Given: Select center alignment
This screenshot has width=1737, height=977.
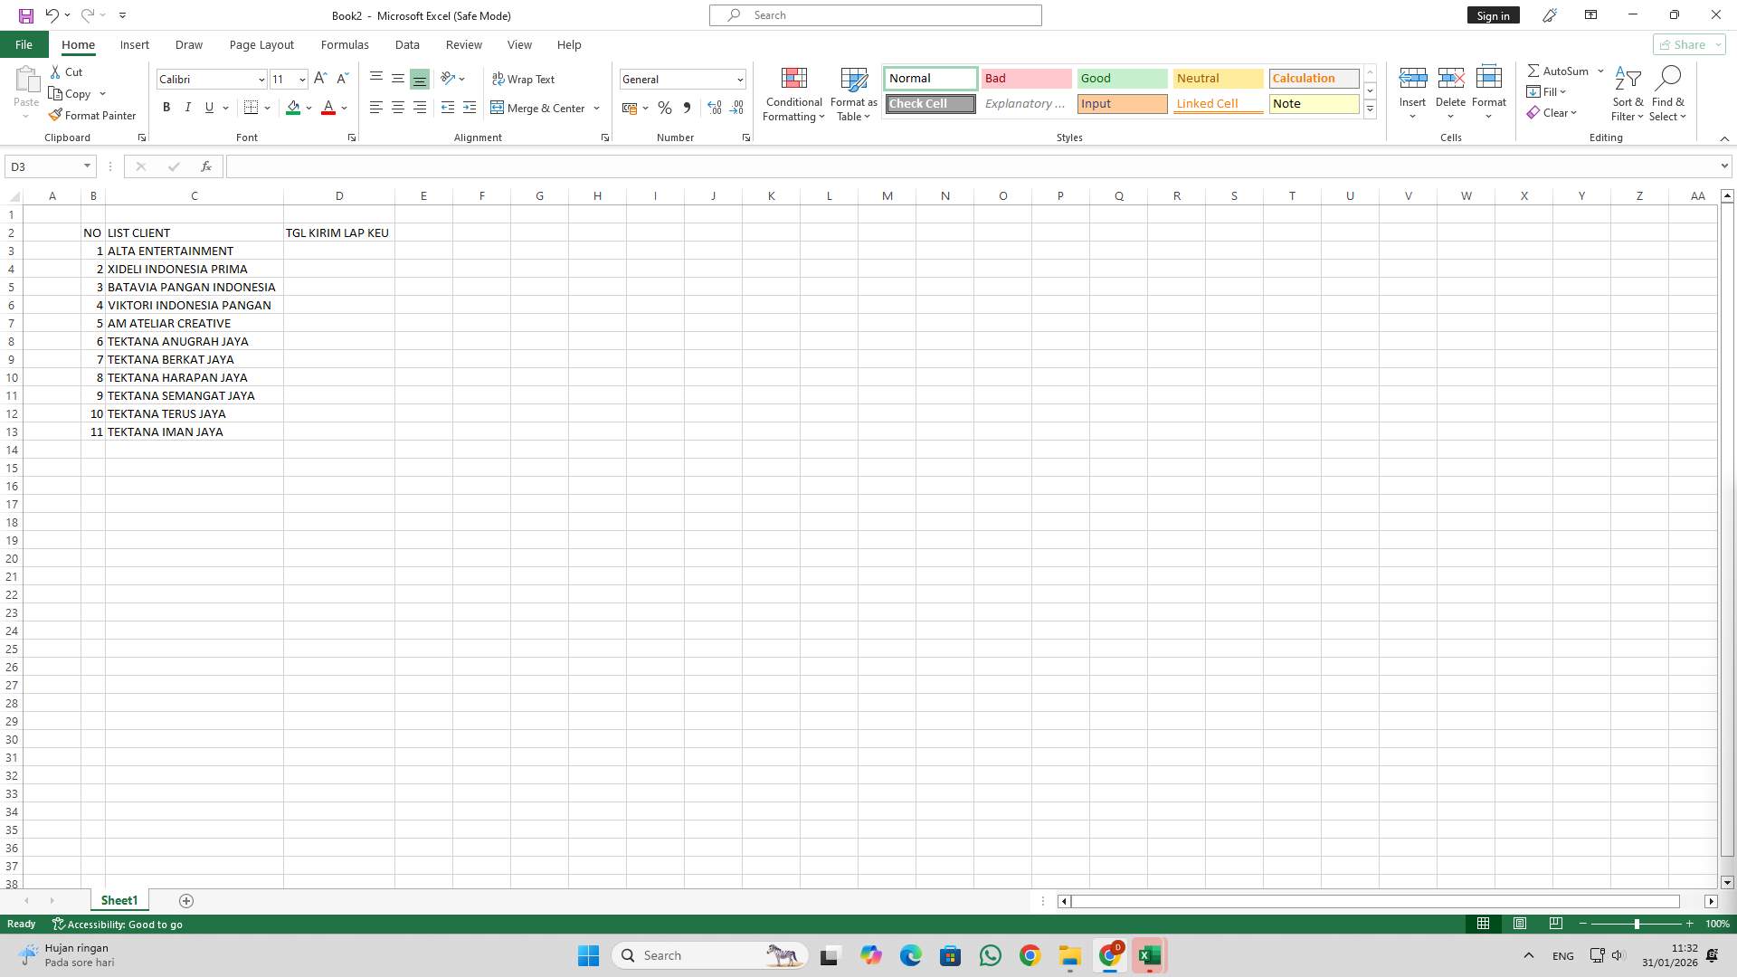Looking at the screenshot, I should pos(398,107).
